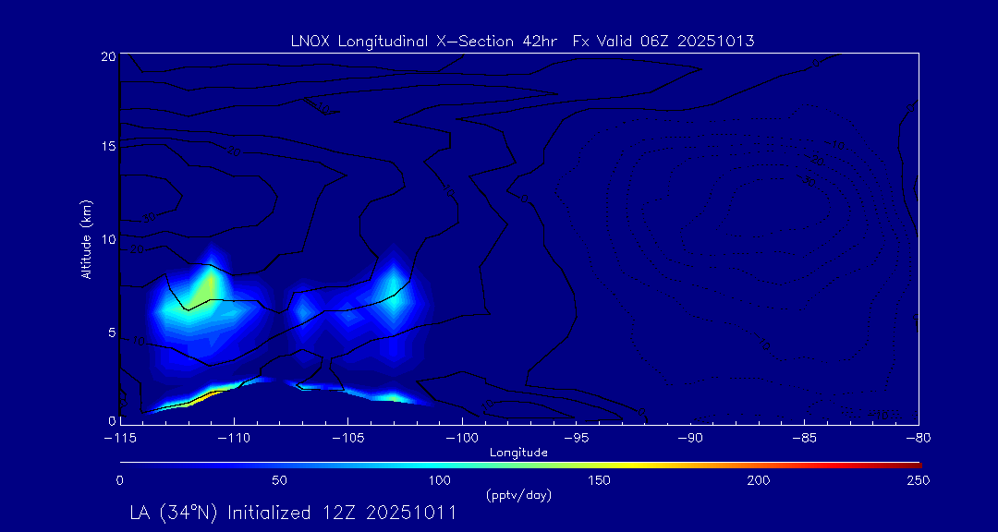
Task: Click the color bar label "250"
Action: (x=918, y=480)
